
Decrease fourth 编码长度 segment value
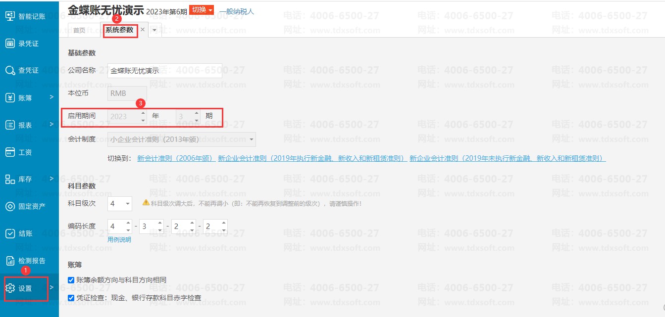224,230
